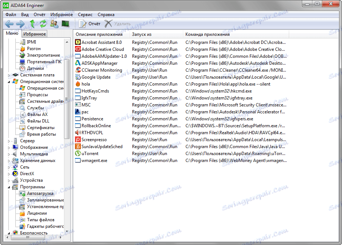Select the Google Update row
The height and width of the screenshot is (245, 342).
(181, 77)
